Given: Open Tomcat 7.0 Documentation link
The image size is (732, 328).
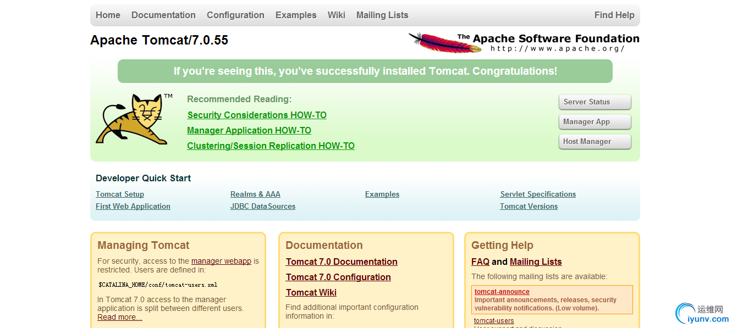Looking at the screenshot, I should click(342, 262).
